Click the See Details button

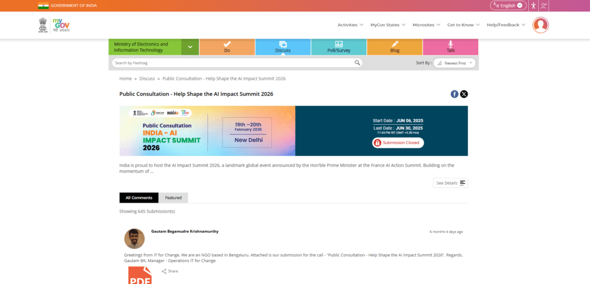tap(451, 183)
